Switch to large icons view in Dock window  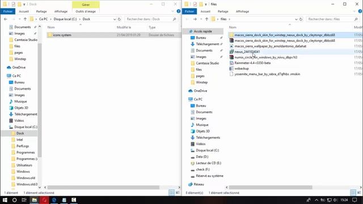[178, 193]
